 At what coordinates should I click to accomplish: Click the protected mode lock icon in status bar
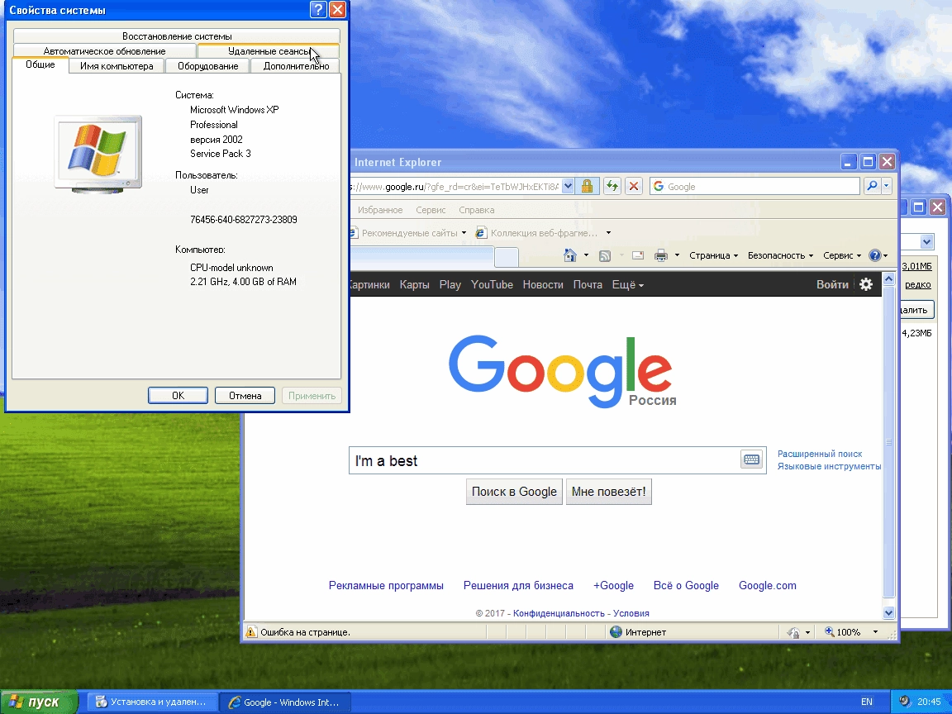click(x=793, y=632)
